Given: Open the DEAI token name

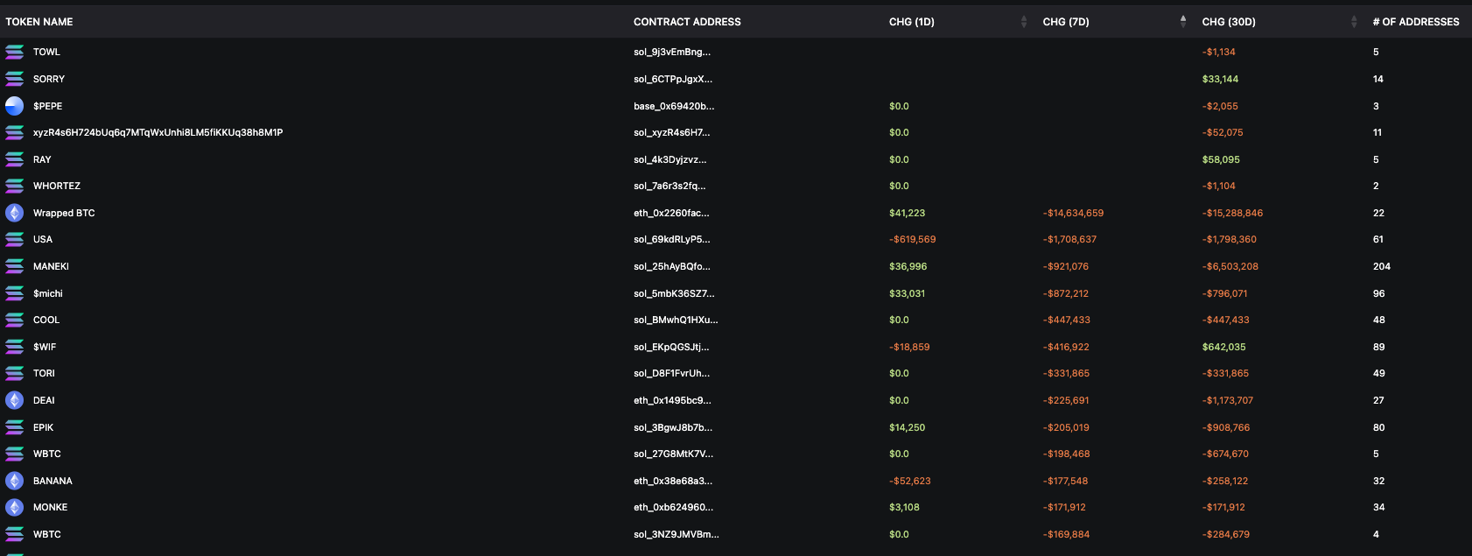Looking at the screenshot, I should coord(44,400).
